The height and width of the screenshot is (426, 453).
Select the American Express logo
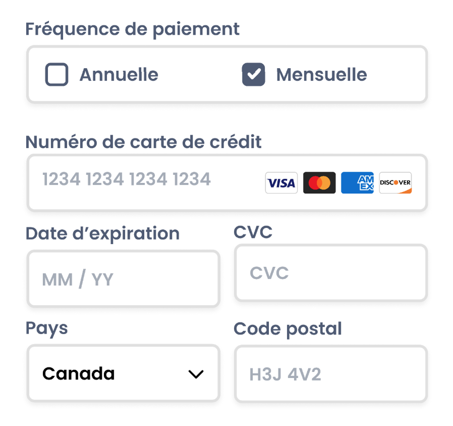(x=357, y=183)
